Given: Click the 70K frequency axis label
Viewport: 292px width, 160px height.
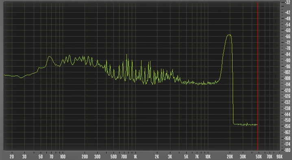Looking at the screenshot, I should pyautogui.click(x=270, y=157).
